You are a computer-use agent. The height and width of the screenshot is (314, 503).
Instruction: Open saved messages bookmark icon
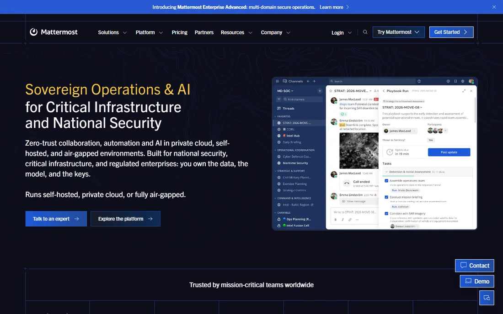455,81
